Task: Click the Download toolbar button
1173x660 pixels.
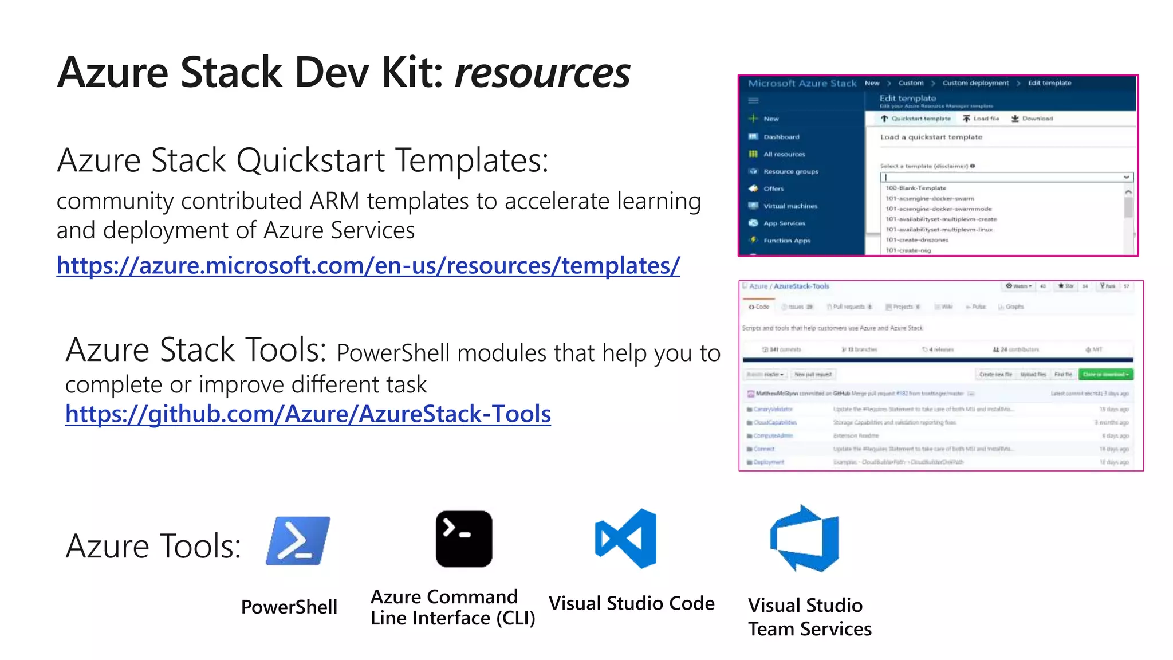Action: [x=1032, y=119]
